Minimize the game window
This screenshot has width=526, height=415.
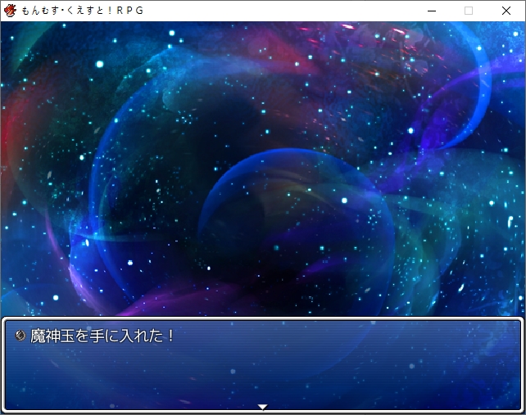[432, 11]
